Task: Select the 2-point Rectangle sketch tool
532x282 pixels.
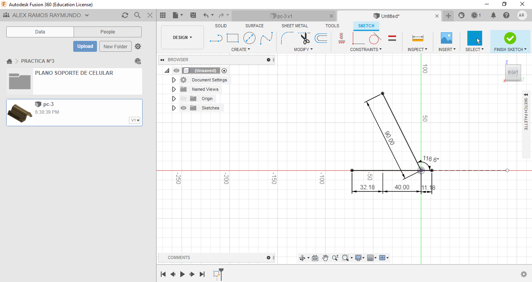Action: click(233, 38)
